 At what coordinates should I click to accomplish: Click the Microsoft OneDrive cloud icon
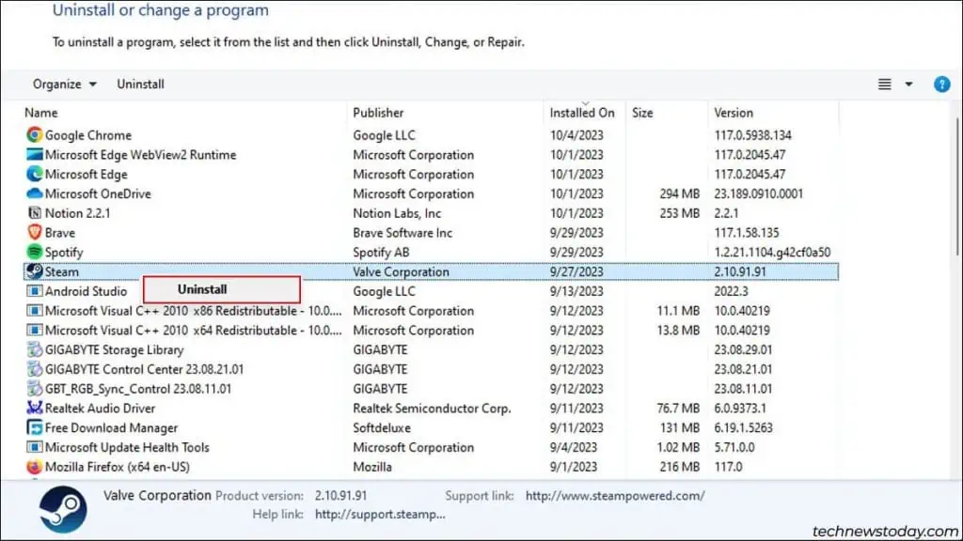35,193
